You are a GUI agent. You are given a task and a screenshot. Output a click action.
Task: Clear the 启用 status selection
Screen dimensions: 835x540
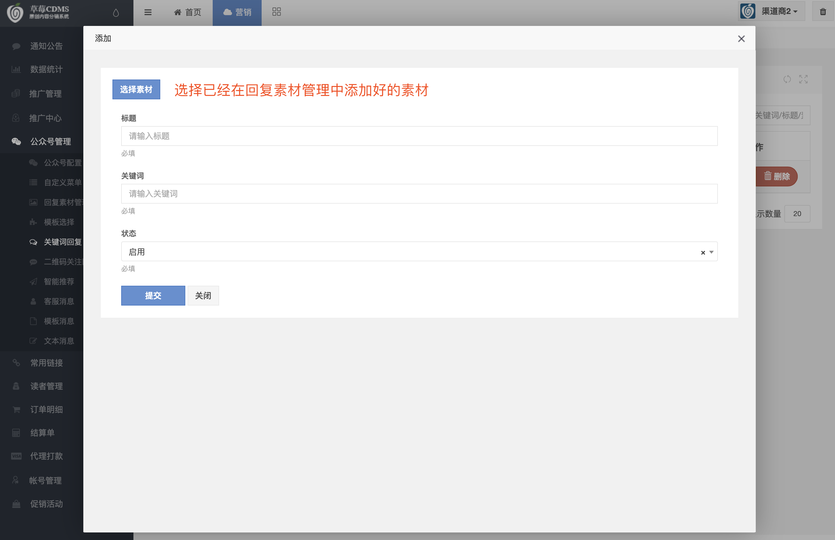click(x=703, y=253)
